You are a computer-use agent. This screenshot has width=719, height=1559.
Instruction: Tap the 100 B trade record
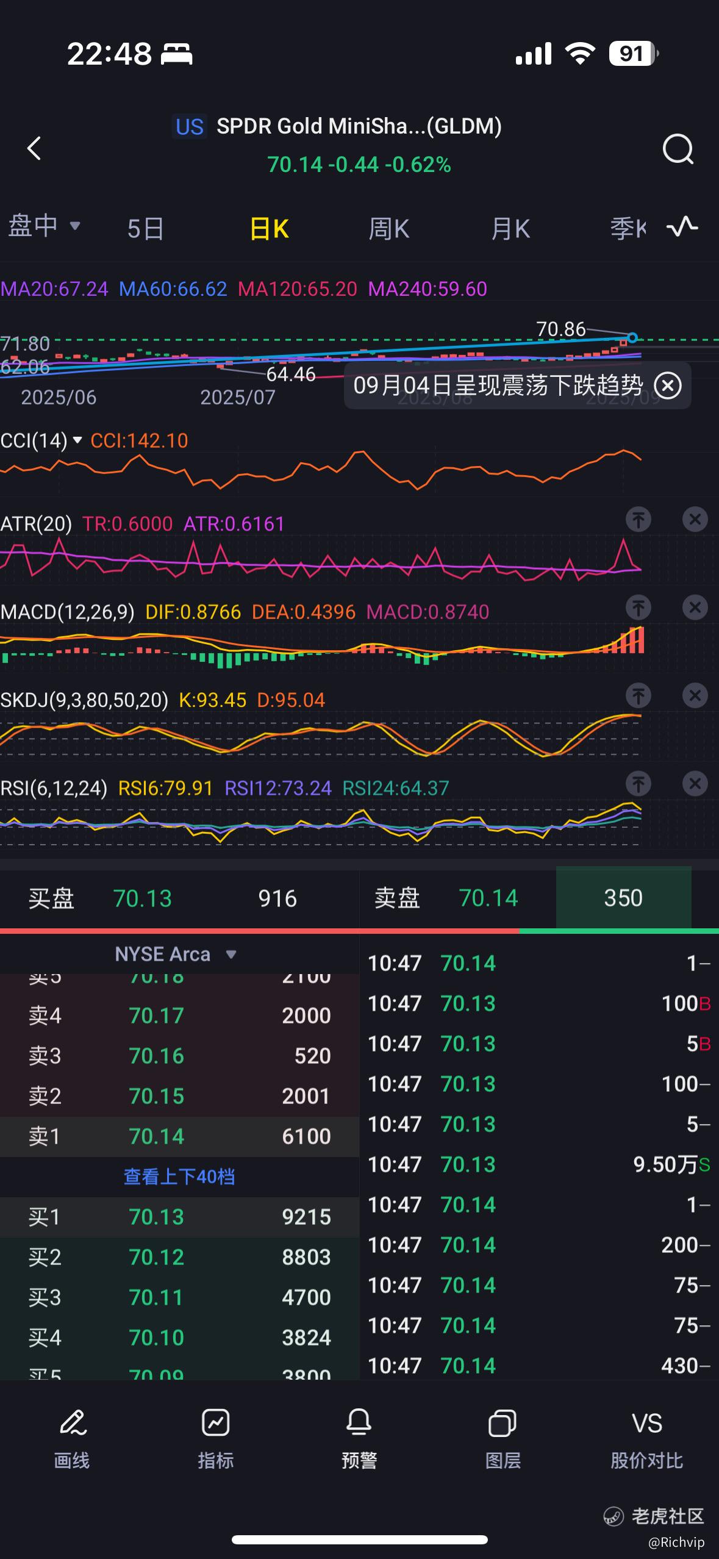click(539, 1003)
